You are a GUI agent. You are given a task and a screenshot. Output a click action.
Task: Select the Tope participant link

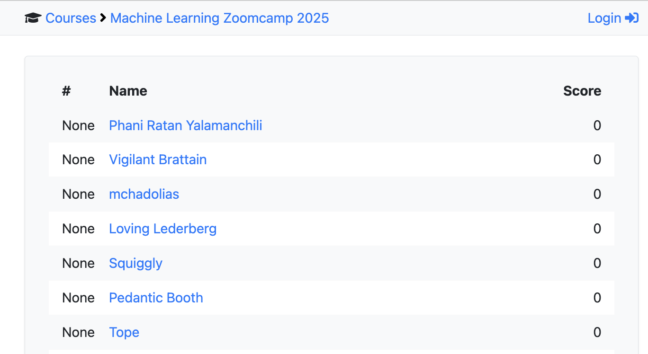pos(124,333)
